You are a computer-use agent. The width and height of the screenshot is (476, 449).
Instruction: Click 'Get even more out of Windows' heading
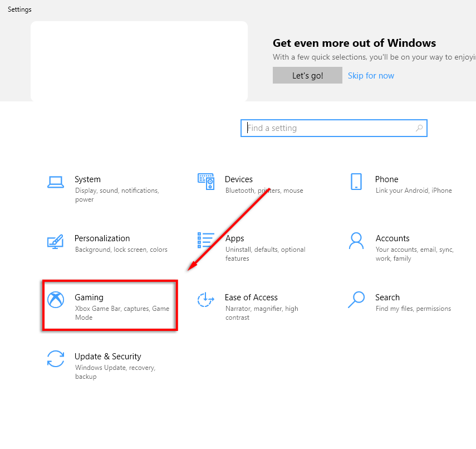(x=354, y=43)
